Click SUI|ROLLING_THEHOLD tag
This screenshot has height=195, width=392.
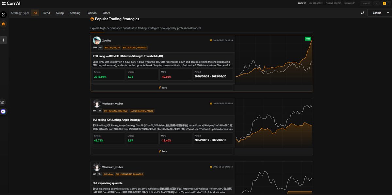click(116, 111)
